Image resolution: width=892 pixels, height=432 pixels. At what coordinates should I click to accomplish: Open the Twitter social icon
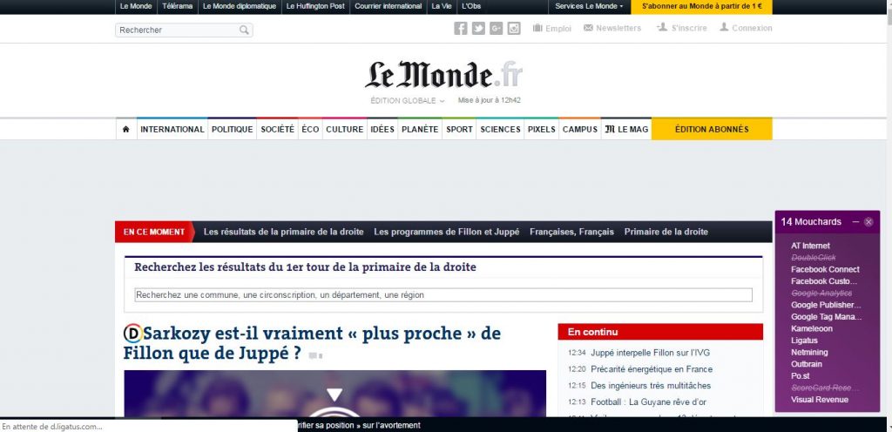(478, 29)
